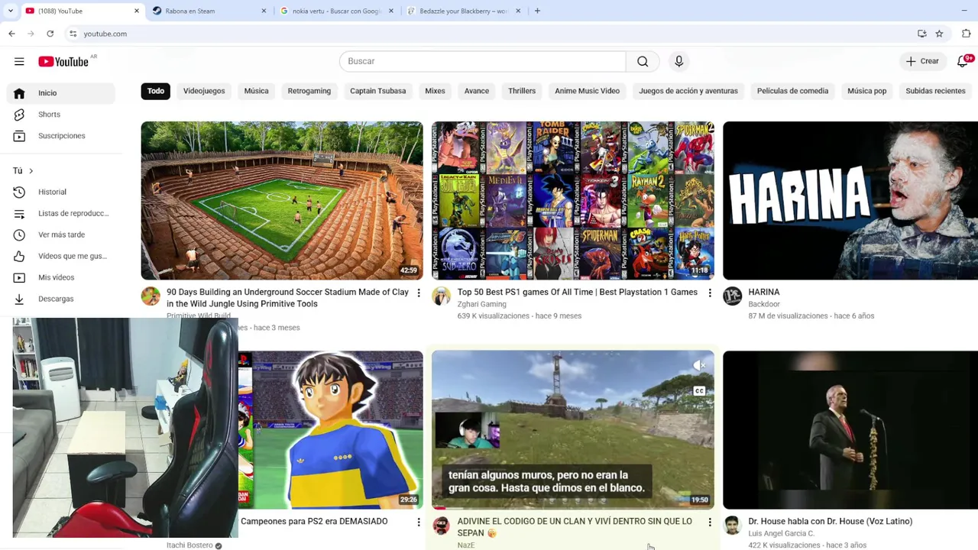Select the Música filter chip

(256, 91)
